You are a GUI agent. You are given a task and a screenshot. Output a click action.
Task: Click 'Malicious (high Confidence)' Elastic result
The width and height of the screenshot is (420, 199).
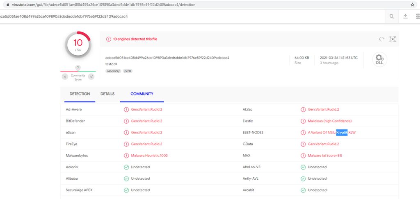[x=330, y=121]
